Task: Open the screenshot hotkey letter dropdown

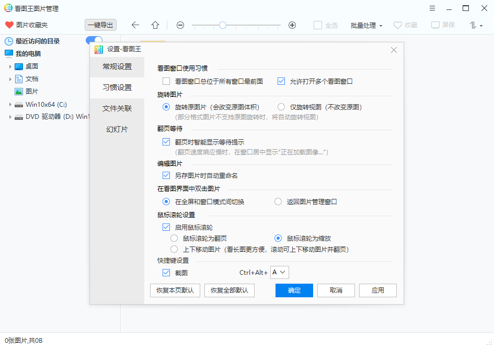Action: [x=279, y=272]
